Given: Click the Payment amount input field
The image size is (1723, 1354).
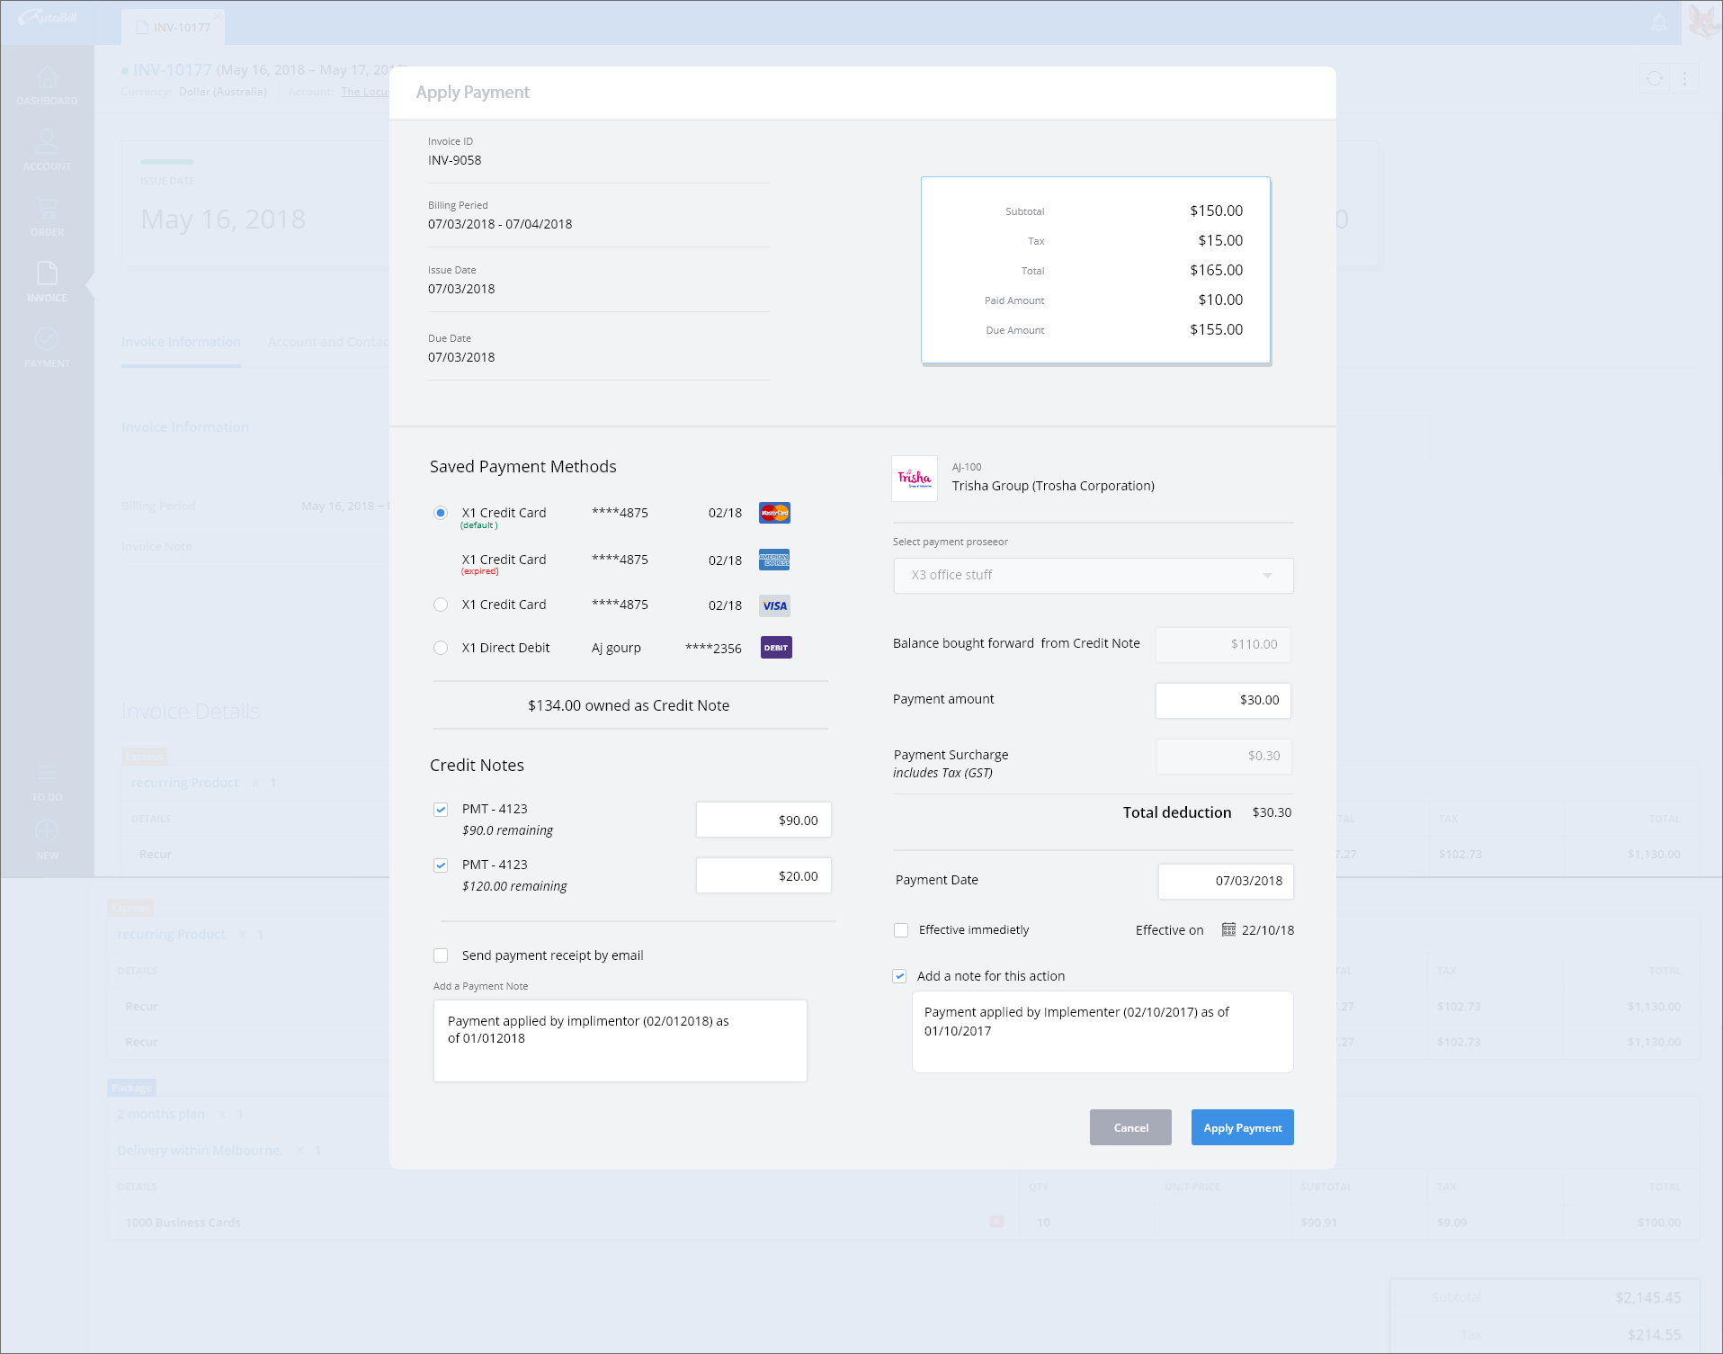Looking at the screenshot, I should (x=1223, y=700).
